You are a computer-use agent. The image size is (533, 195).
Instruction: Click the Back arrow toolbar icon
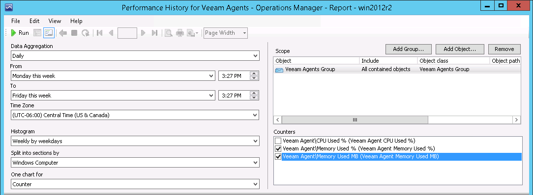(63, 33)
